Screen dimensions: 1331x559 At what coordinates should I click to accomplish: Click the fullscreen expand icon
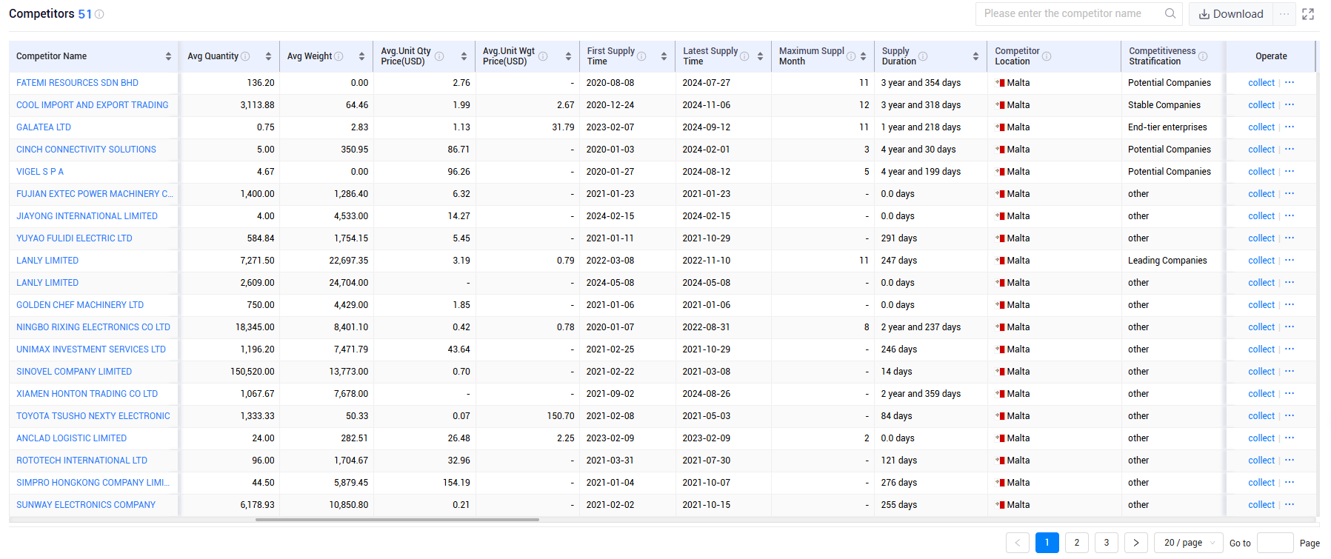point(1308,14)
